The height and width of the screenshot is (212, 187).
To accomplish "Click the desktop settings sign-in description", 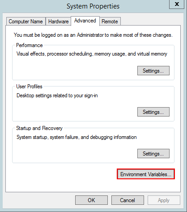I will 57,95.
